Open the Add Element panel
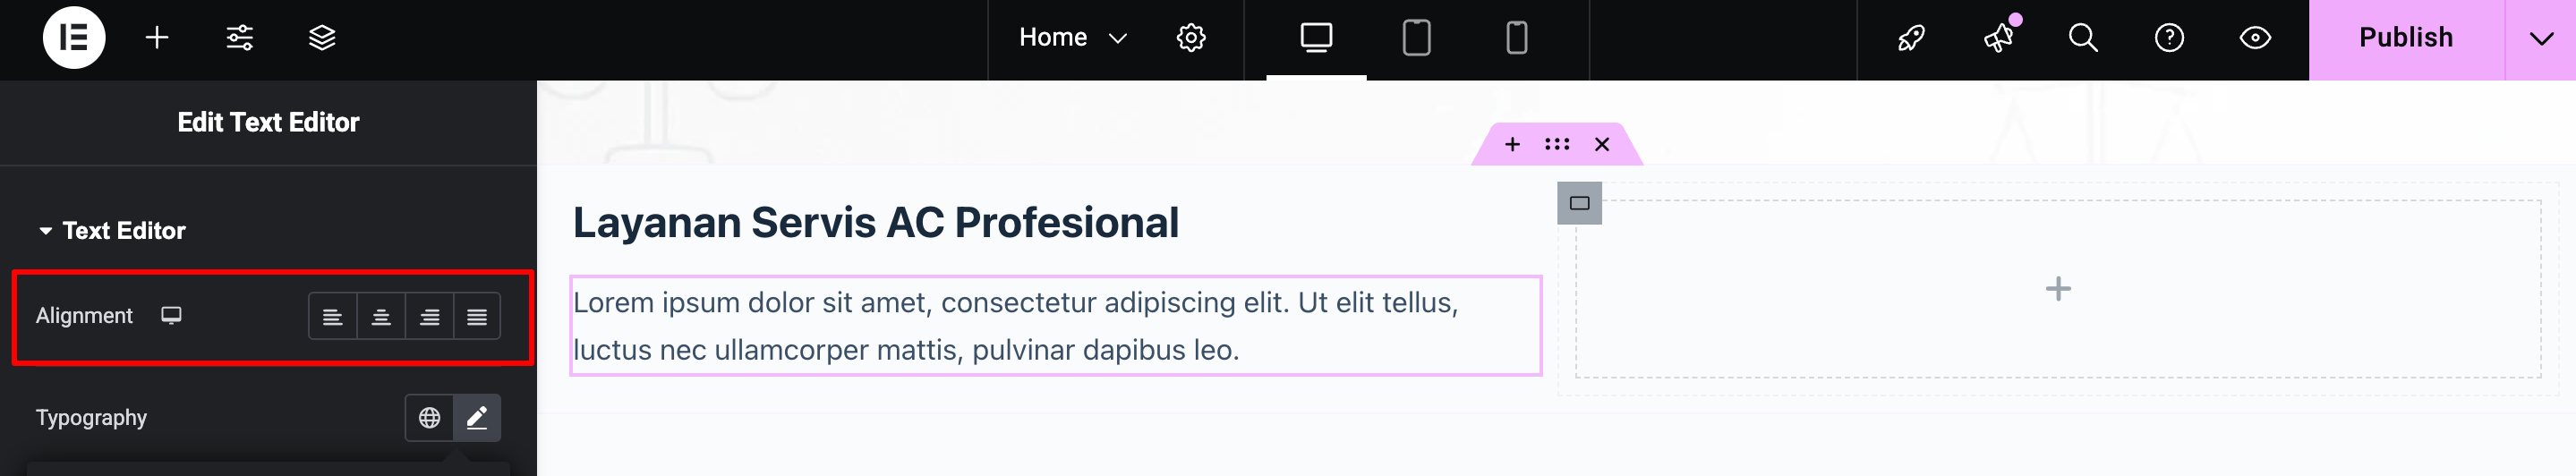Screen dimensions: 2576x476 (157, 38)
